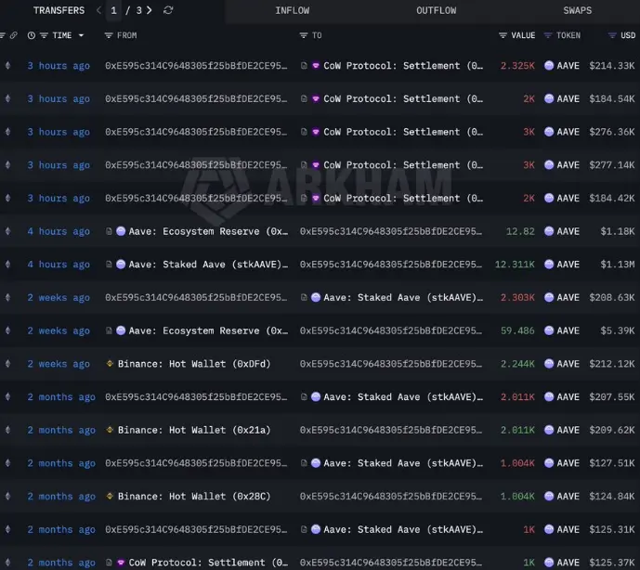Click the AAVE token icon in $1.13M row
The height and width of the screenshot is (570, 640).
549,264
